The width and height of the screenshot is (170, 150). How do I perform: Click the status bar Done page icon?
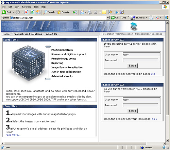[x=3, y=148]
